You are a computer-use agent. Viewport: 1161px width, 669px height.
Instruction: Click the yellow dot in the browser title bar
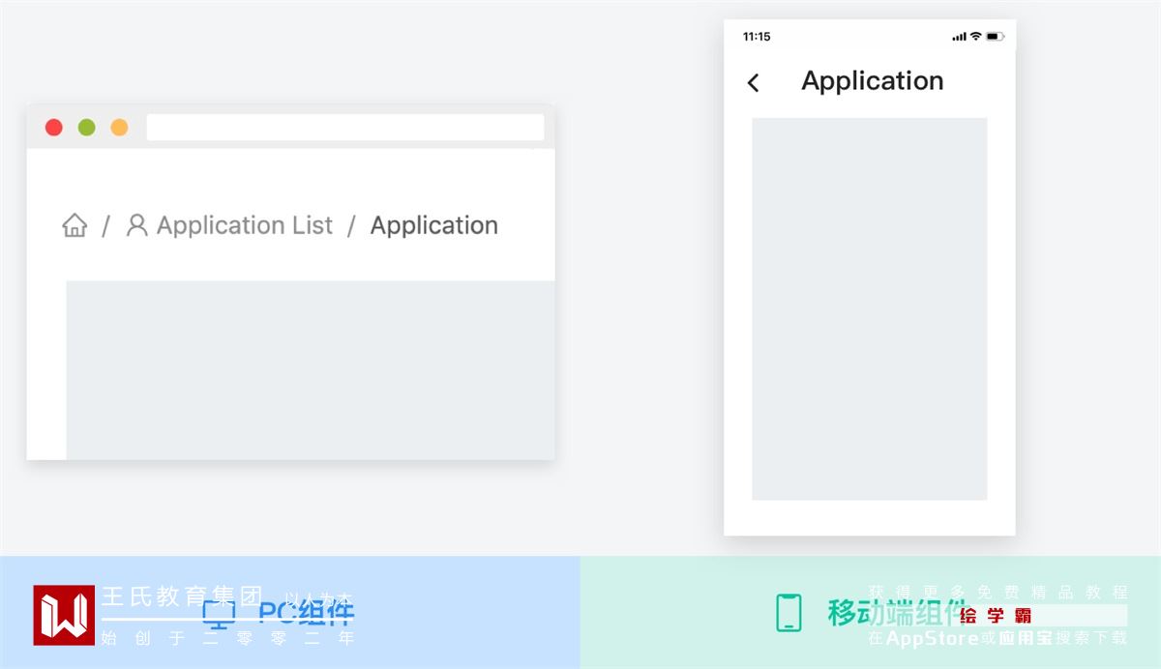(119, 128)
